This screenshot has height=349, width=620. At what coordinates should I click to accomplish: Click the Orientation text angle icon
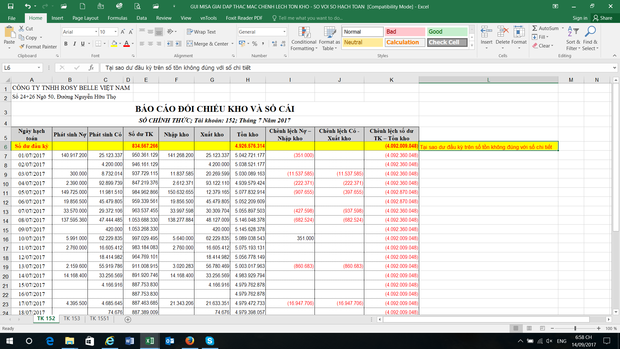click(x=170, y=32)
